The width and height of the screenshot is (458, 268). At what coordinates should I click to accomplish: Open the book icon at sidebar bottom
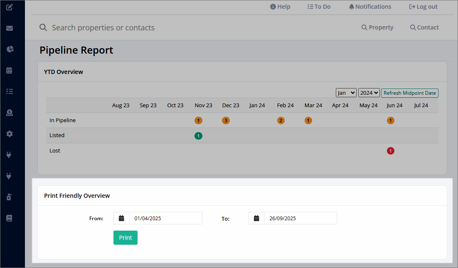[x=9, y=218]
